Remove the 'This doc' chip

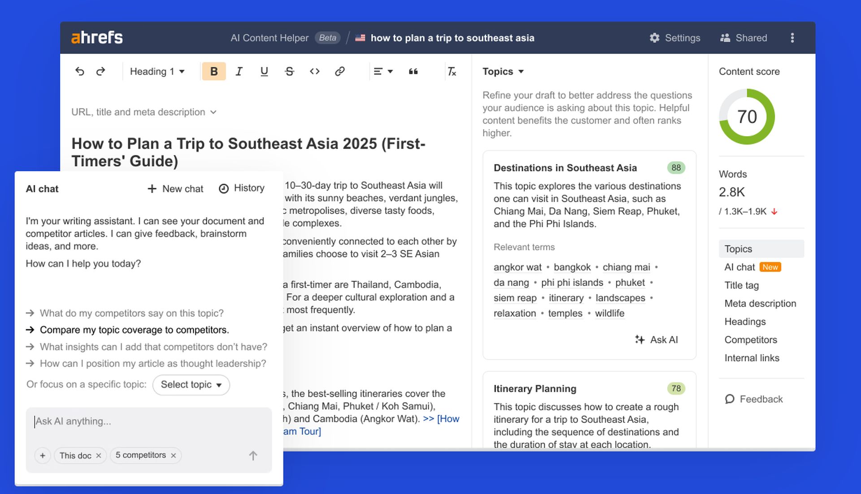(99, 455)
